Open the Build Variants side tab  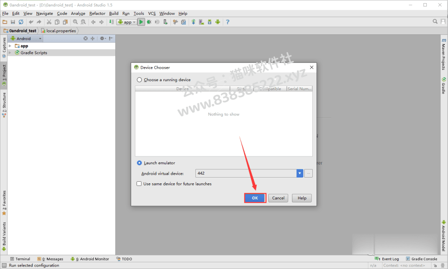4,237
